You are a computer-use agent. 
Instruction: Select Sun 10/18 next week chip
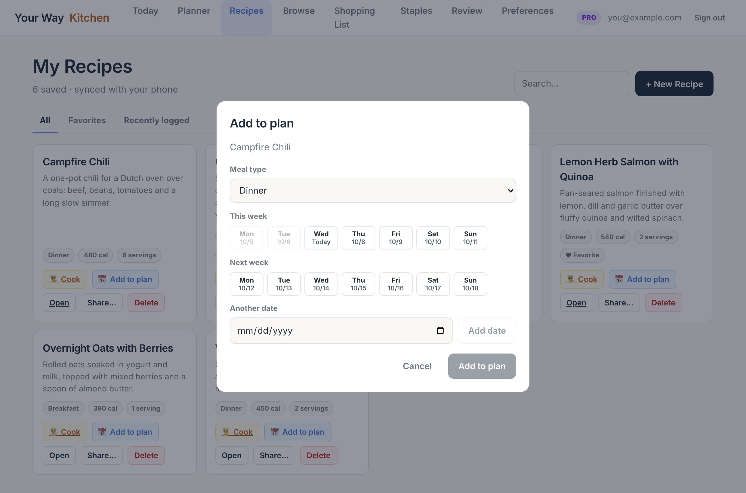(x=470, y=284)
